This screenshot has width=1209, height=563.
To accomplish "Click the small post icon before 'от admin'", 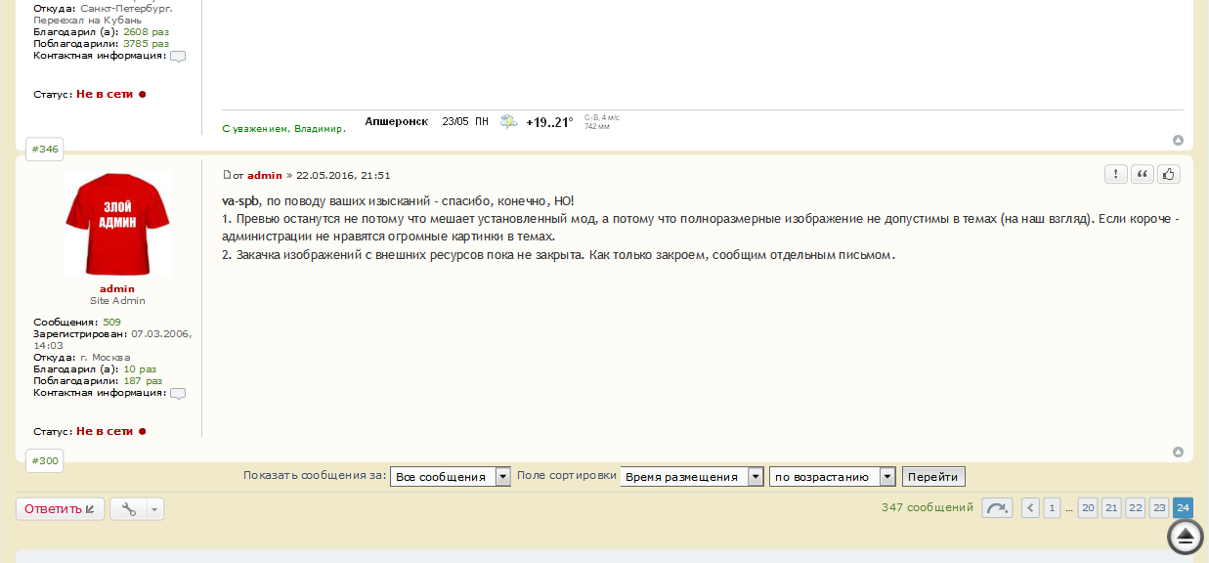I will [227, 175].
